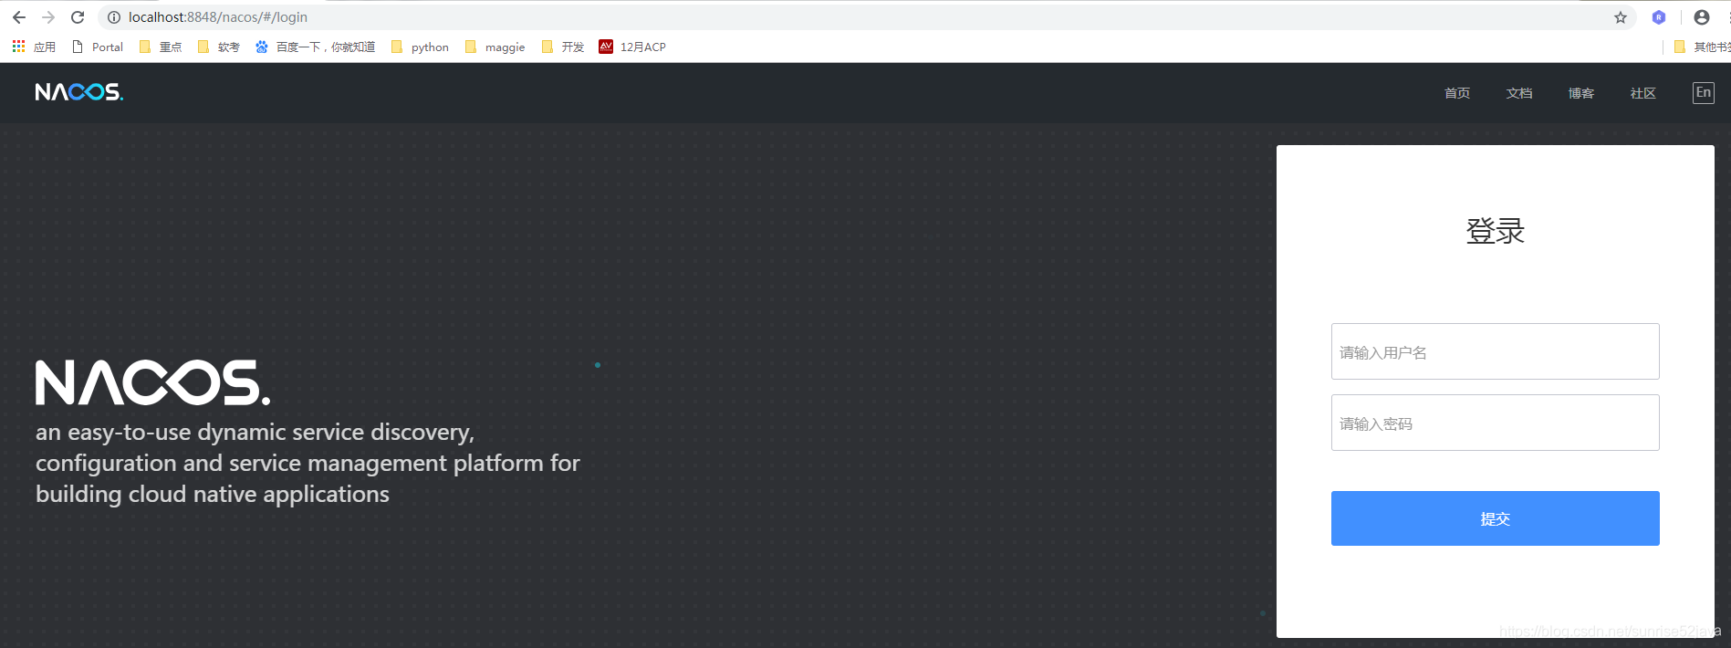Open the blue extension icon in toolbar
Image resolution: width=1731 pixels, height=648 pixels.
[x=1659, y=17]
